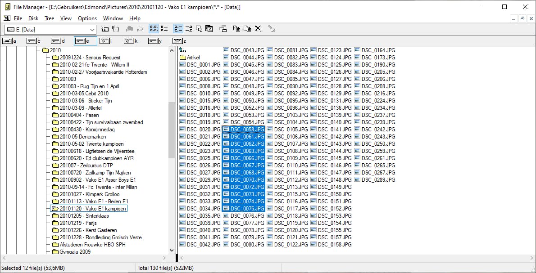
Task: Click the Share As toolbar icon
Action: pos(130,29)
